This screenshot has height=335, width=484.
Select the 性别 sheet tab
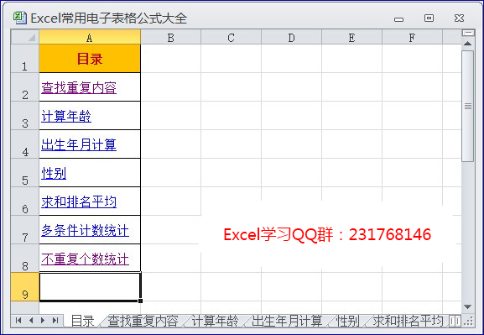click(x=347, y=321)
